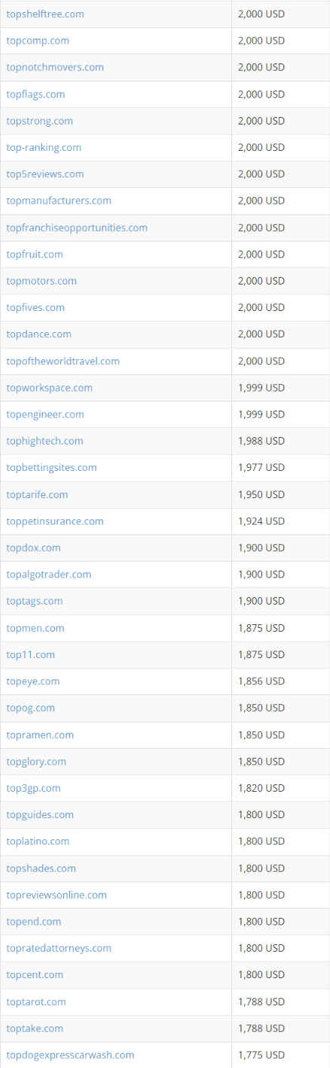Open the topratedattorneys.com listing
The height and width of the screenshot is (1068, 330).
tap(59, 948)
